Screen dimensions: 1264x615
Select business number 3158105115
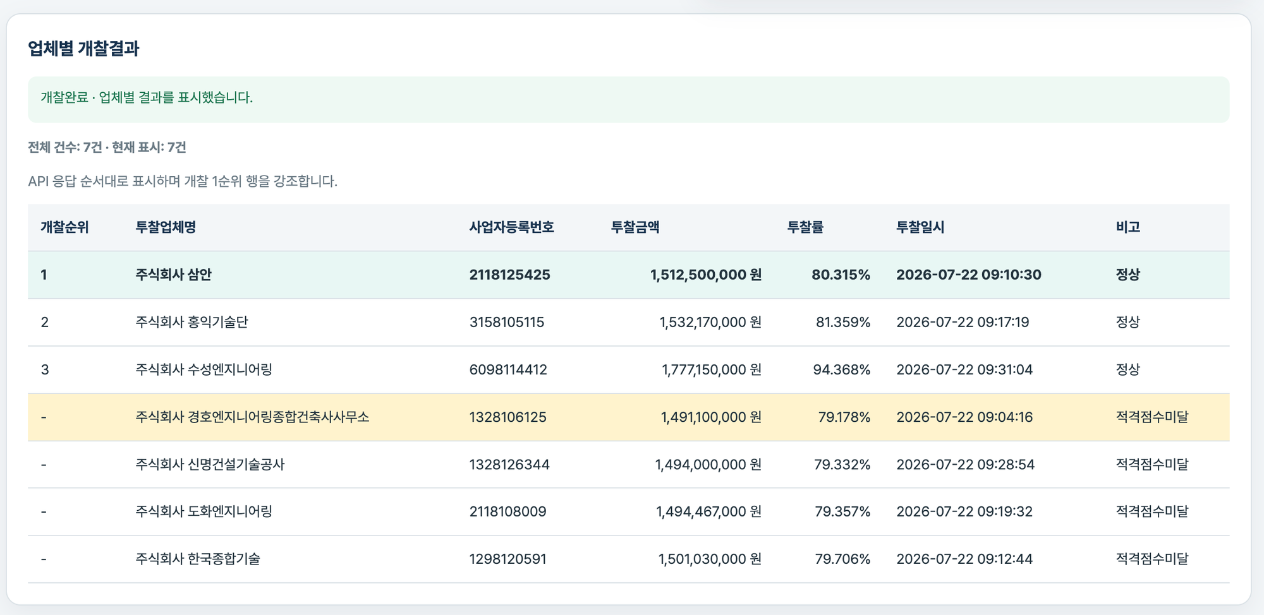(x=506, y=322)
